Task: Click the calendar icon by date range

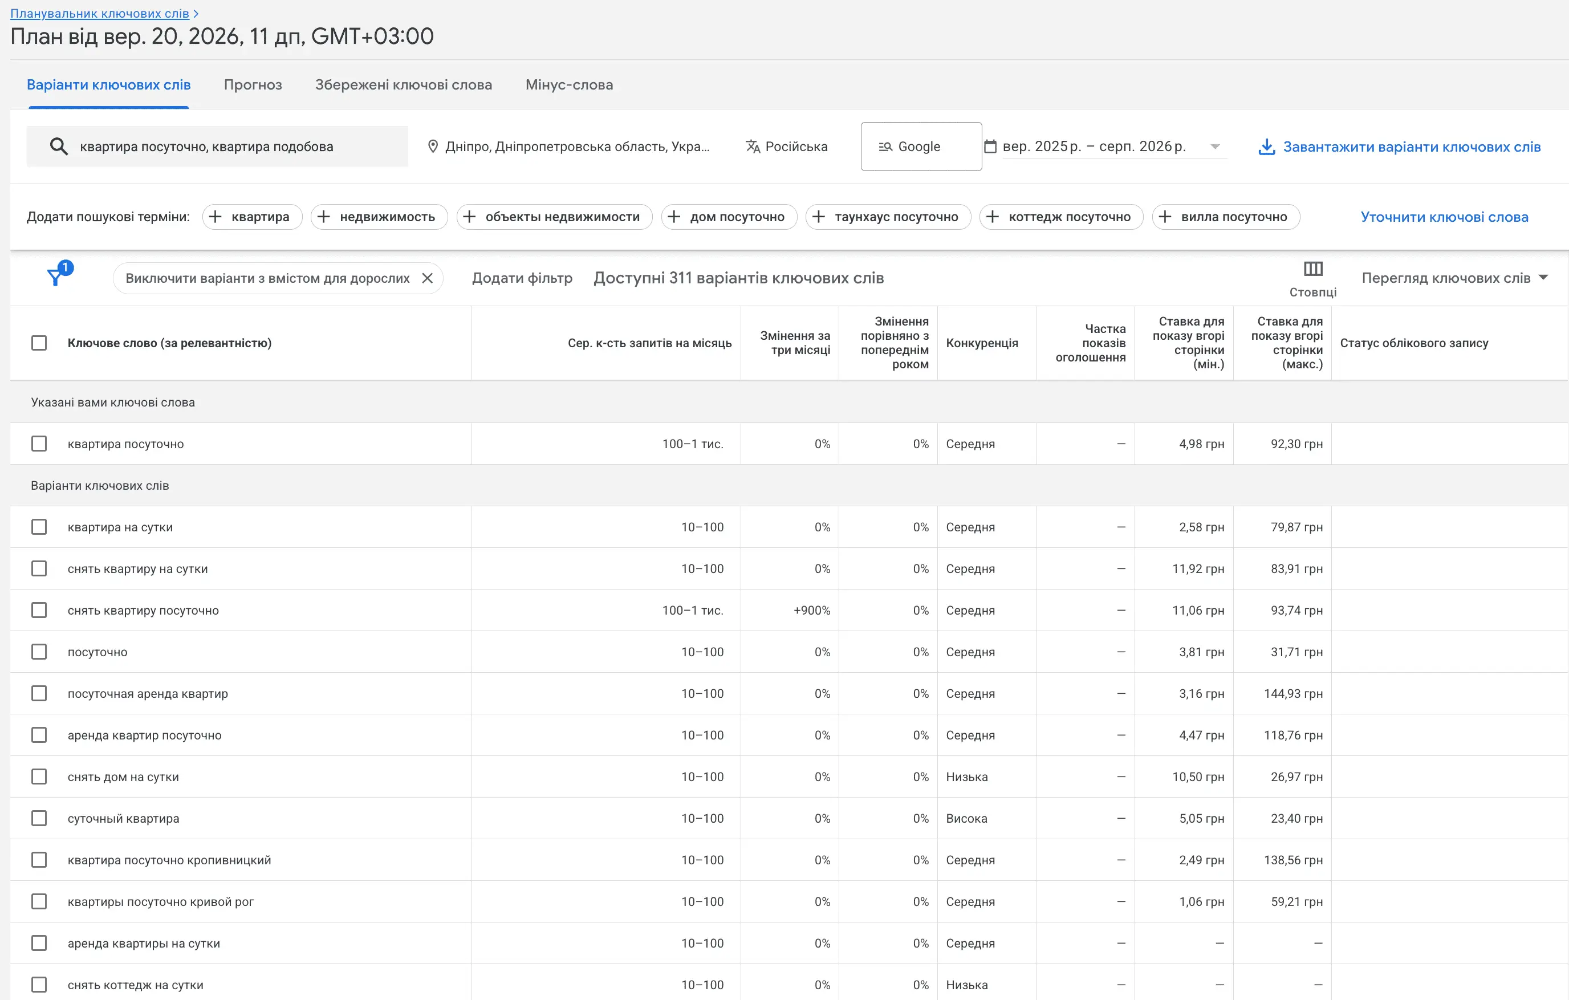Action: pos(990,147)
